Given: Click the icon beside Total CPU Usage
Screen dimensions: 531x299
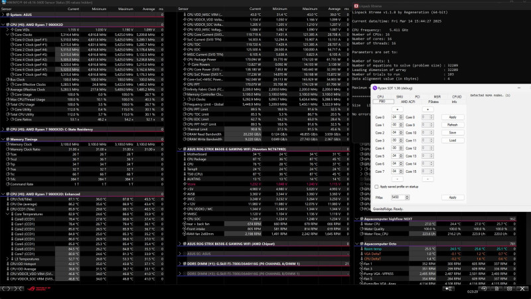Looking at the screenshot, I should point(8,104).
